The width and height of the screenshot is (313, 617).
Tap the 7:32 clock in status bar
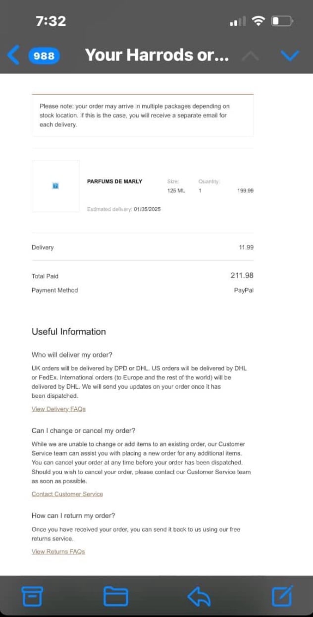coord(51,21)
